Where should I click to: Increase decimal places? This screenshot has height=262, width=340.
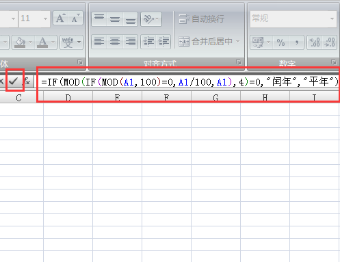(315, 42)
